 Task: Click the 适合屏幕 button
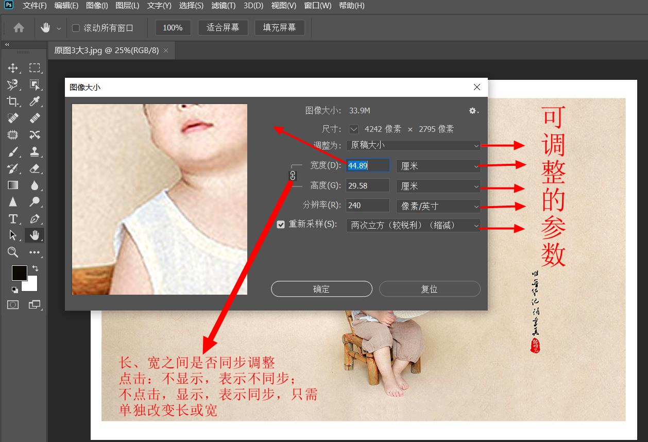(x=223, y=27)
